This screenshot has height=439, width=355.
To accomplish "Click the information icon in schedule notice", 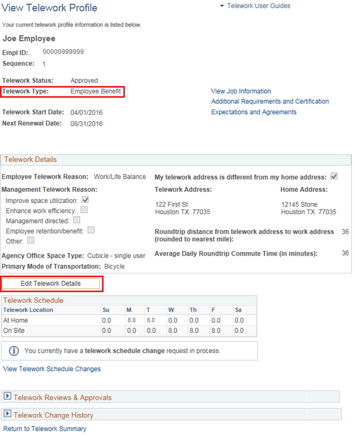I will click(14, 351).
